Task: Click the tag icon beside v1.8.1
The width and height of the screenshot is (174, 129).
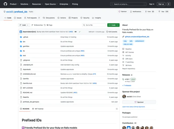Action: [123, 79]
